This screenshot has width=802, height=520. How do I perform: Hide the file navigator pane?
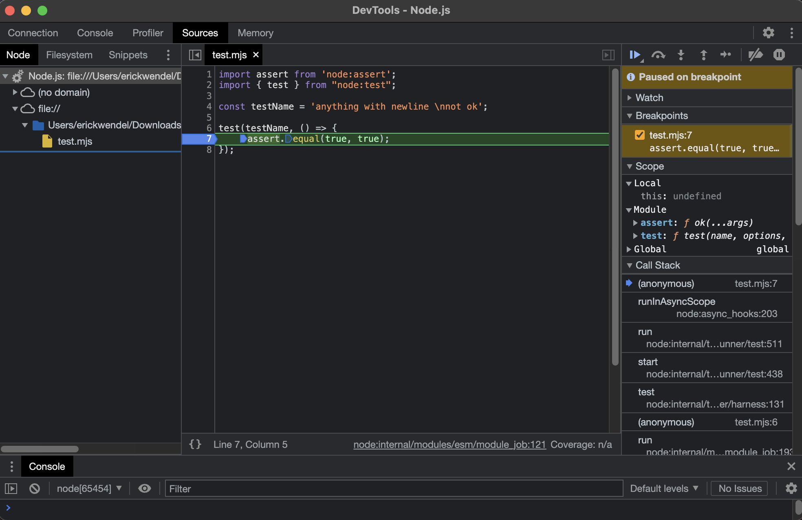coord(195,55)
